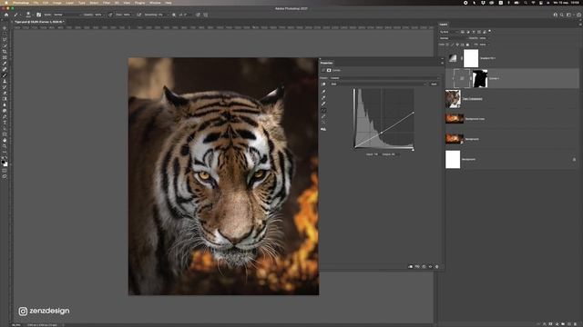The image size is (583, 327).
Task: Select edit points to modify curve
Action: 323,110
